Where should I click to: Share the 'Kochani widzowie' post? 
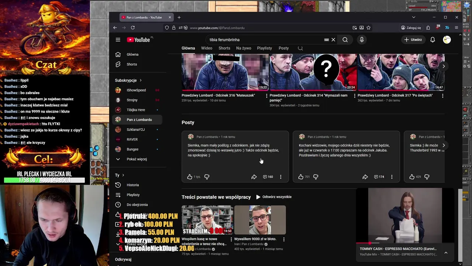coord(365,177)
